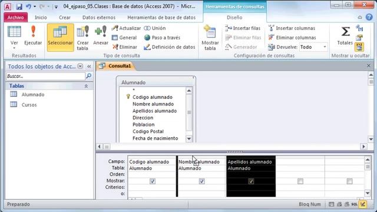Open Herramientas de base de datos tab
The image size is (377, 212).
(161, 17)
